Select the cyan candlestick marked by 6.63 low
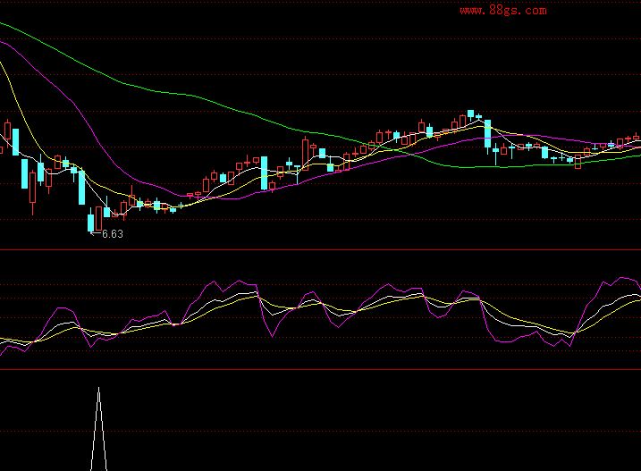The height and width of the screenshot is (471, 641). click(91, 221)
